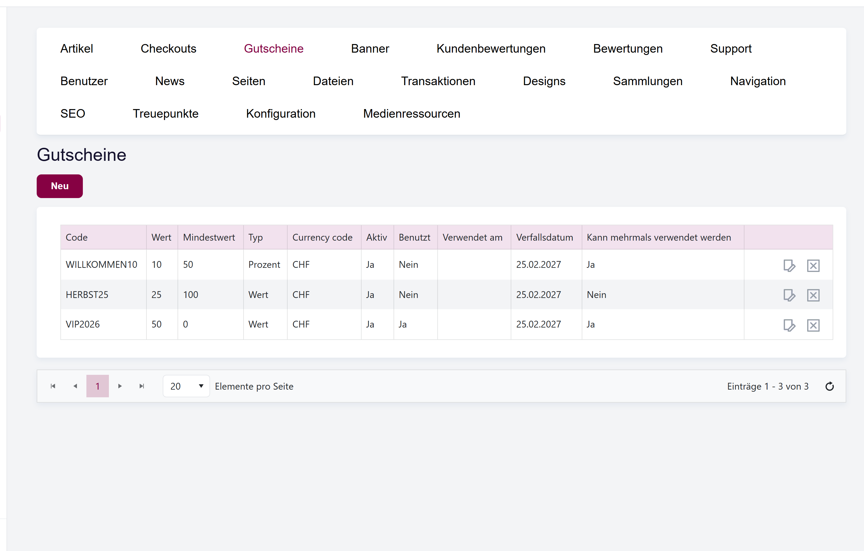This screenshot has height=551, width=864.
Task: Open the Seiten section
Action: coord(249,81)
